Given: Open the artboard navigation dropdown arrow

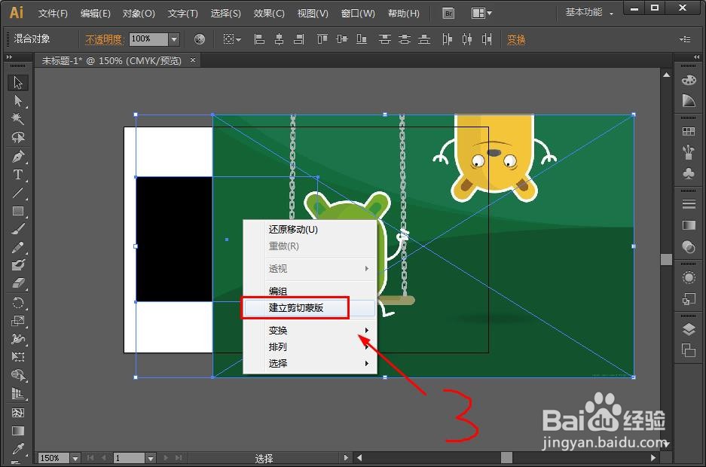Looking at the screenshot, I should (x=151, y=458).
